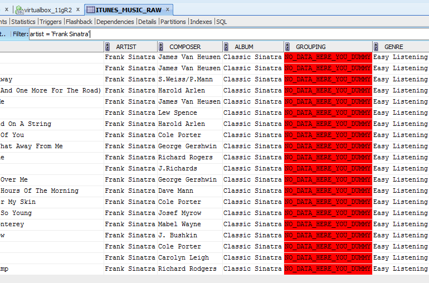
Task: Select the J.Richards composer cell
Action: 190,169
